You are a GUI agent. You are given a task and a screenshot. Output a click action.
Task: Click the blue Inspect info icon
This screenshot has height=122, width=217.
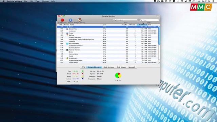[71, 20]
